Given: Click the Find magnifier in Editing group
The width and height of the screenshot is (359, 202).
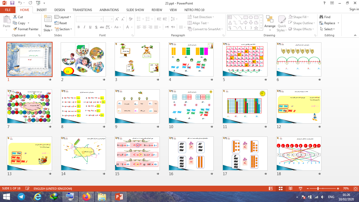Looking at the screenshot, I should click(321, 17).
